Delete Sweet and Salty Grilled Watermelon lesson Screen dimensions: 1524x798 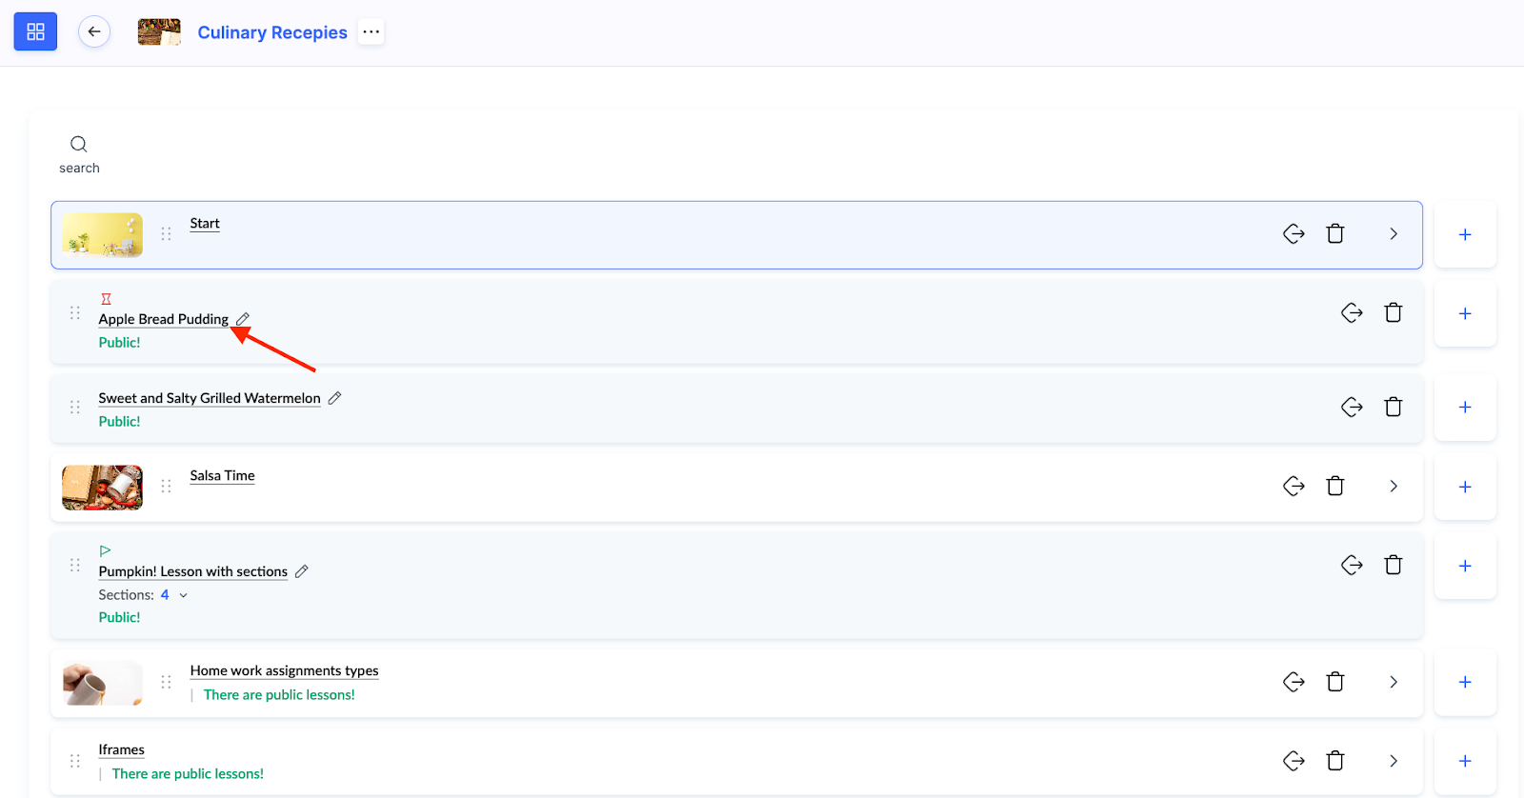coord(1394,407)
